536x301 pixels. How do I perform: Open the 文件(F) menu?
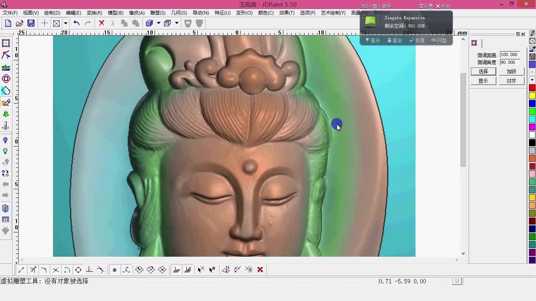pyautogui.click(x=10, y=13)
